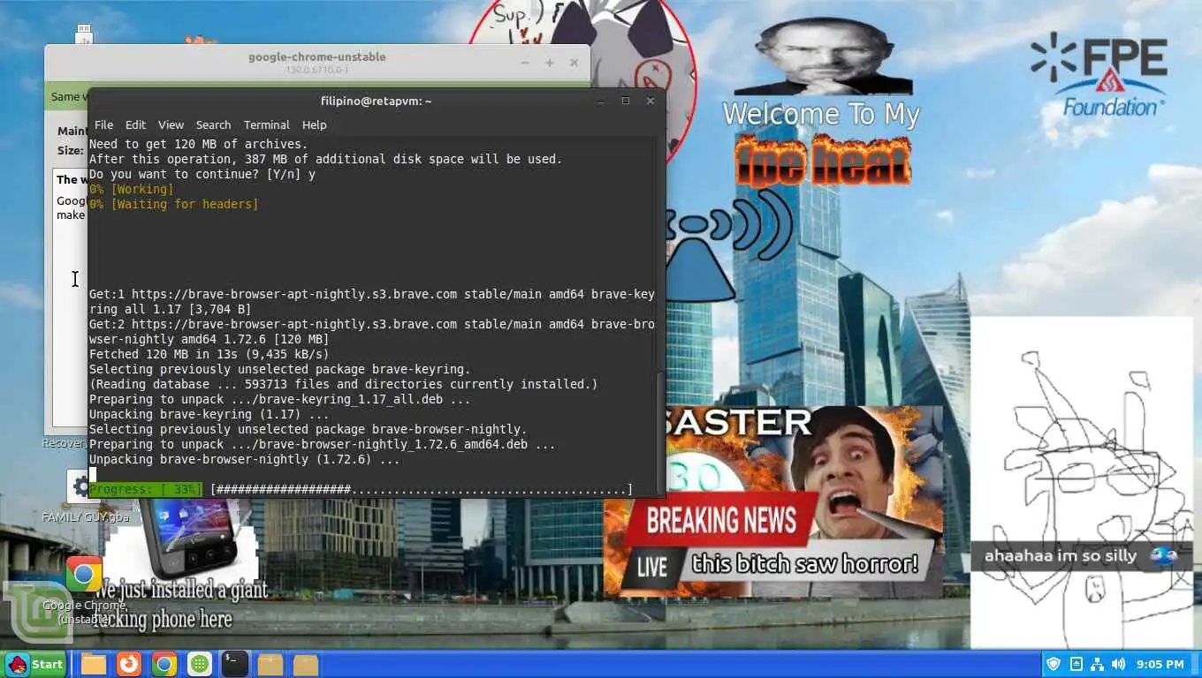Image resolution: width=1202 pixels, height=678 pixels.
Task: Show the calendar from the 9:05 PM clock
Action: pyautogui.click(x=1160, y=664)
